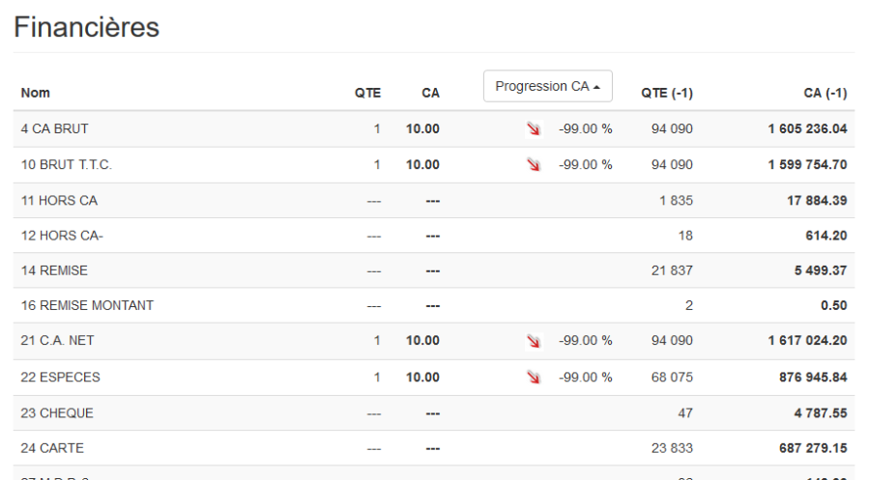Image resolution: width=870 pixels, height=480 pixels.
Task: Select the 23 CHEQUE row
Action: click(x=57, y=412)
